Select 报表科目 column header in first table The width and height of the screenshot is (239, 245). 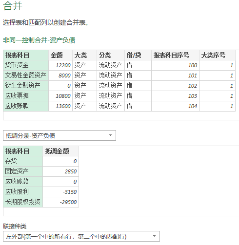(x=26, y=55)
